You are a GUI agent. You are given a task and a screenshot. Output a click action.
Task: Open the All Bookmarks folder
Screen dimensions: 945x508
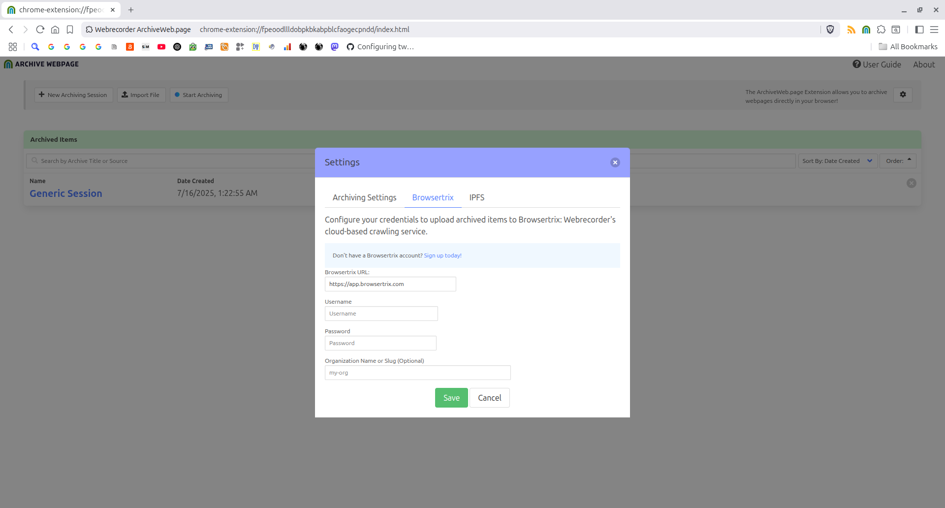coord(908,47)
